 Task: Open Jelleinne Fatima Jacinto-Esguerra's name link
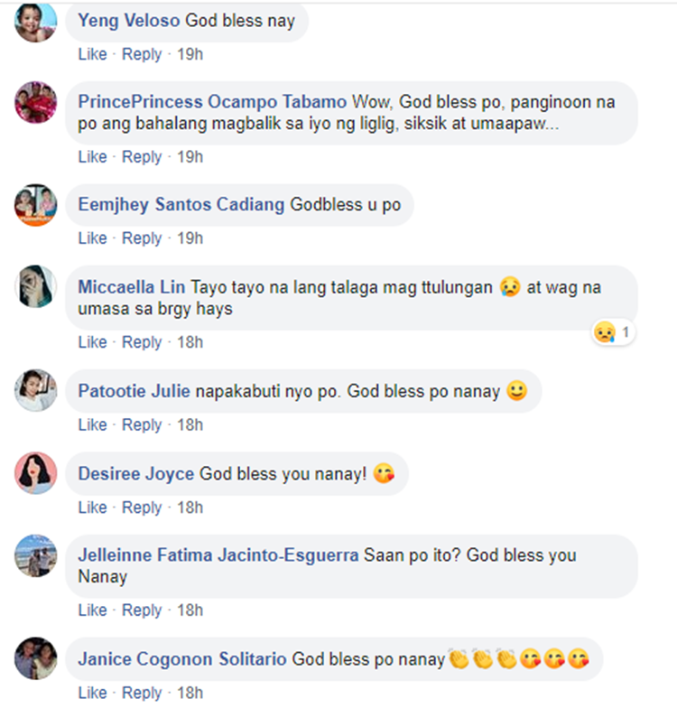coord(218,555)
